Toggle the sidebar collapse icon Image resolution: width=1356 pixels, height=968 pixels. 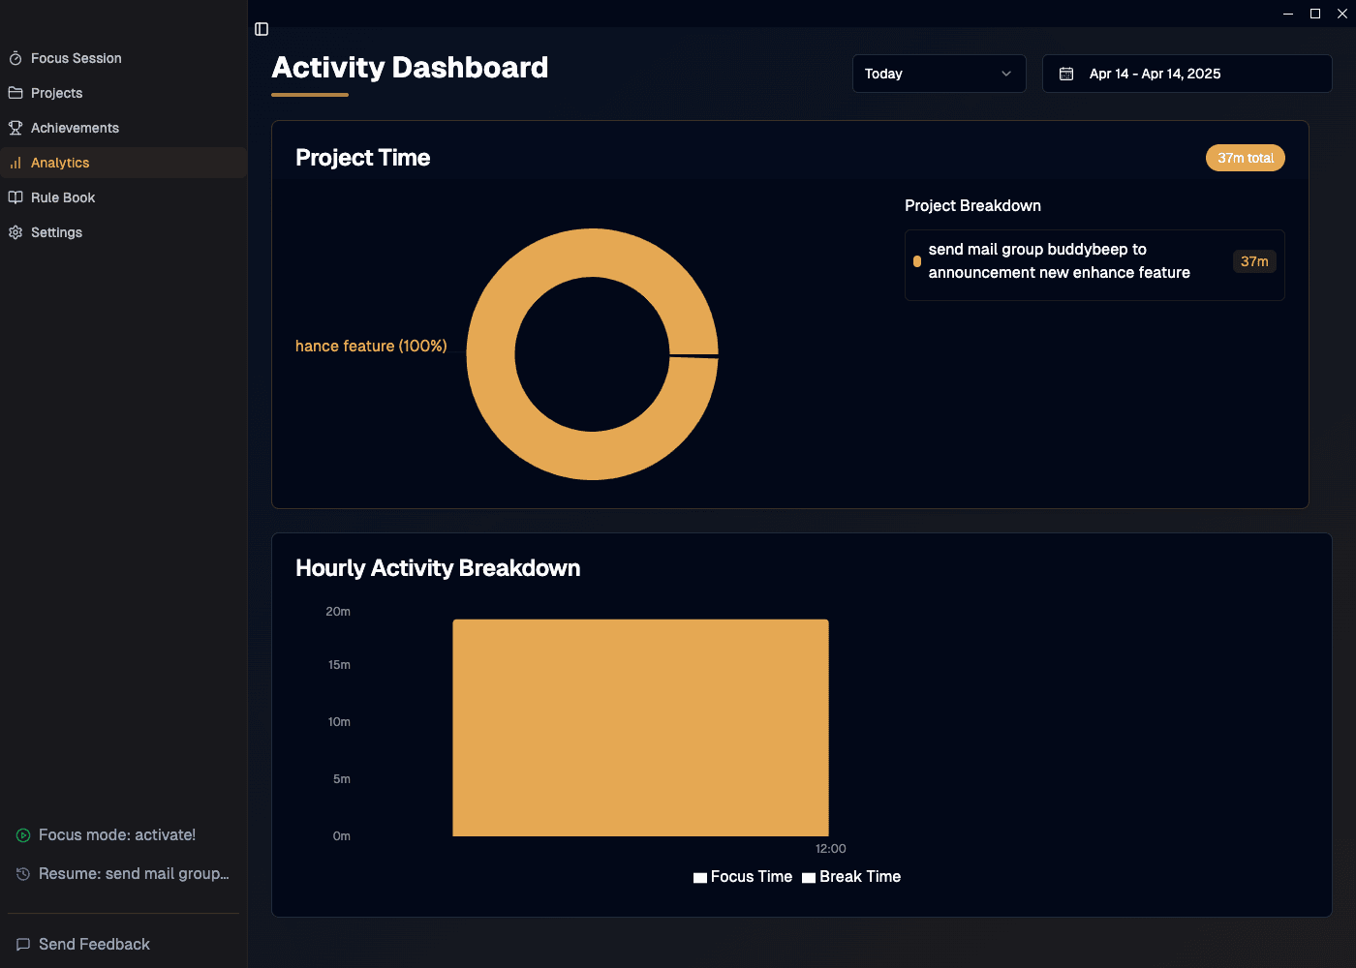click(x=262, y=29)
